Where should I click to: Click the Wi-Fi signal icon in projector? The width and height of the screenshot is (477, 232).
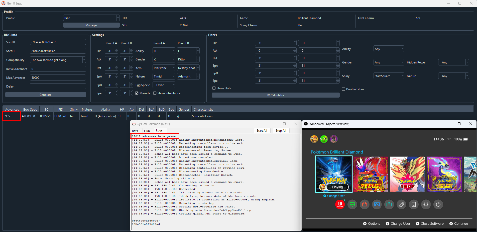[449, 139]
